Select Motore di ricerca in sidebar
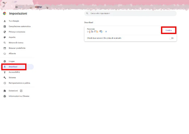Screen dimensions: 189x134 click(x=16, y=43)
